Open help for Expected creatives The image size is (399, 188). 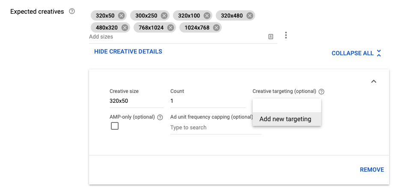click(x=72, y=12)
